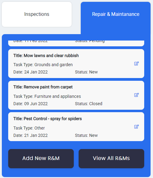This screenshot has width=153, height=178.
Task: Open View All R&Ms
Action: click(x=111, y=158)
